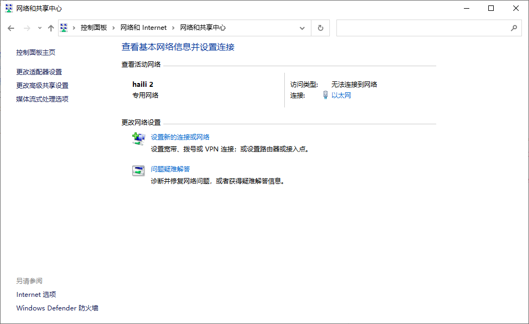The height and width of the screenshot is (324, 529).
Task: Click the search magnifier icon
Action: click(x=514, y=28)
